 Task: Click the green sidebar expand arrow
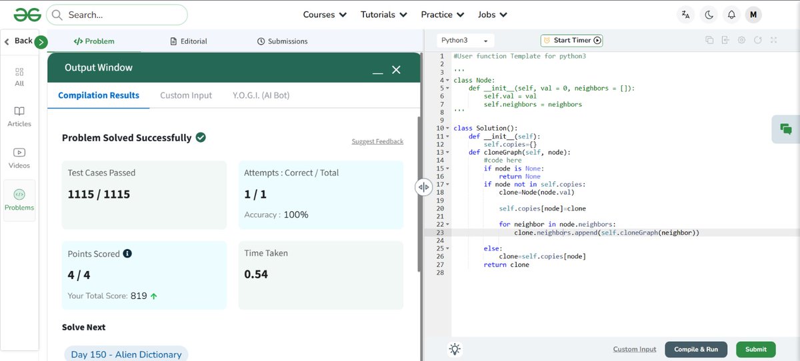tap(41, 42)
